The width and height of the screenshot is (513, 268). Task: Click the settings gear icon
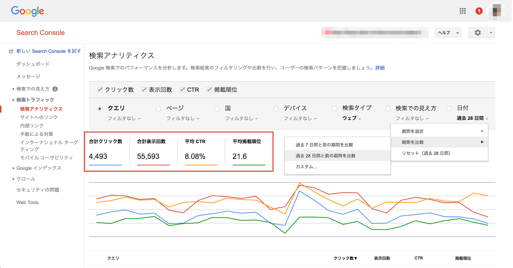coord(477,33)
